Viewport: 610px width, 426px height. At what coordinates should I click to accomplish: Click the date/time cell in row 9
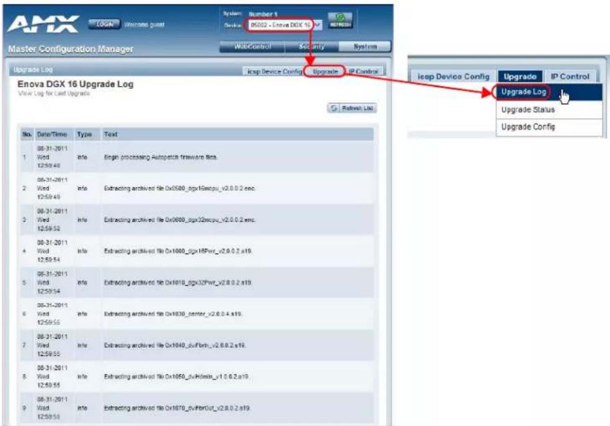(51, 408)
